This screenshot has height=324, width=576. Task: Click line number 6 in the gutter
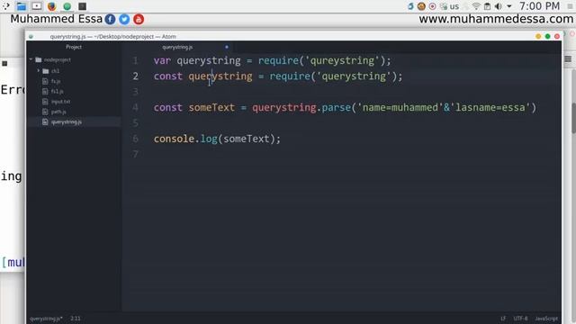pyautogui.click(x=135, y=139)
